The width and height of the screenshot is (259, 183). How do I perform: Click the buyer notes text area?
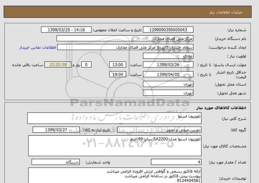click(x=115, y=176)
